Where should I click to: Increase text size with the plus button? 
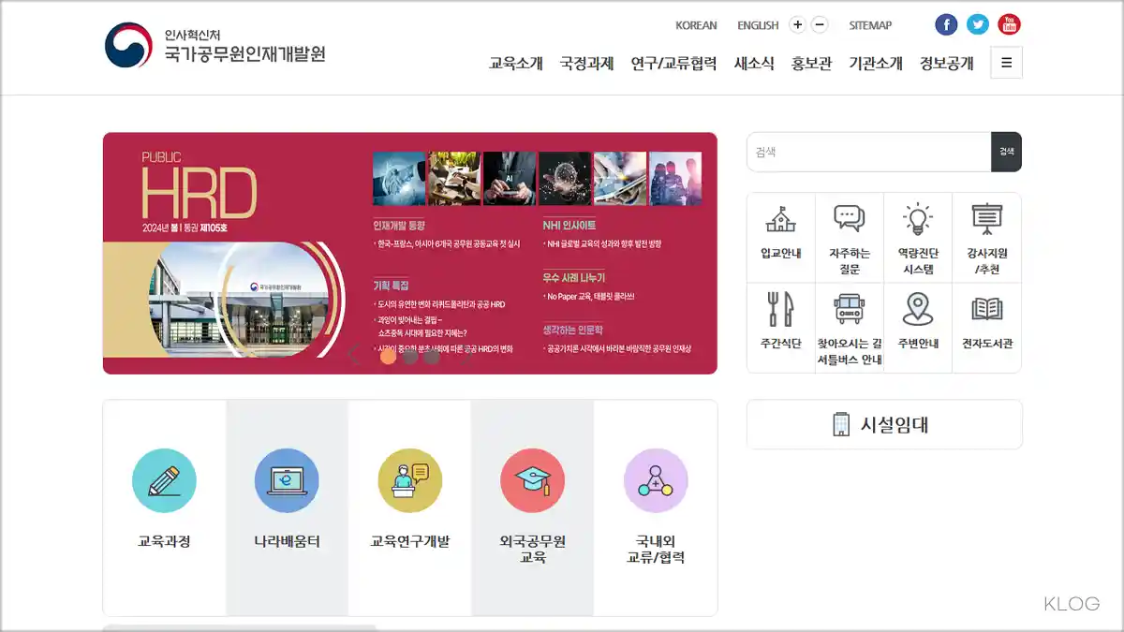(795, 24)
